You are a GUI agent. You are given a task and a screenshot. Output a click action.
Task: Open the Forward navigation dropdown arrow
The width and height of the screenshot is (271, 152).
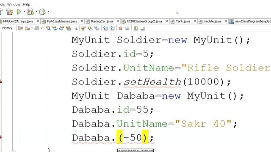41,28
